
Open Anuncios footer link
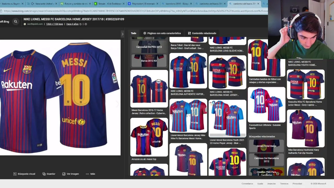[271, 184]
